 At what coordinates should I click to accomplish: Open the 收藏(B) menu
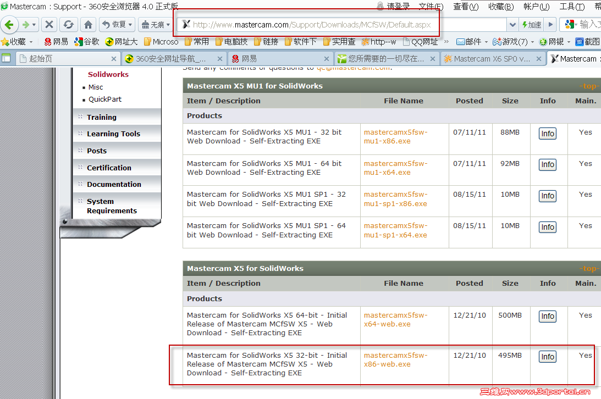pos(501,7)
